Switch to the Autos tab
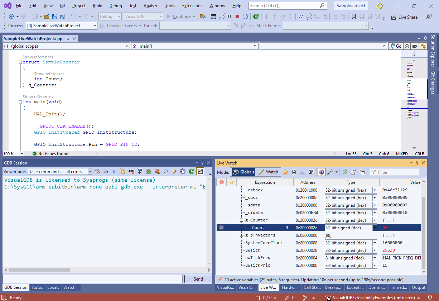The width and height of the screenshot is (439, 301). click(38, 287)
